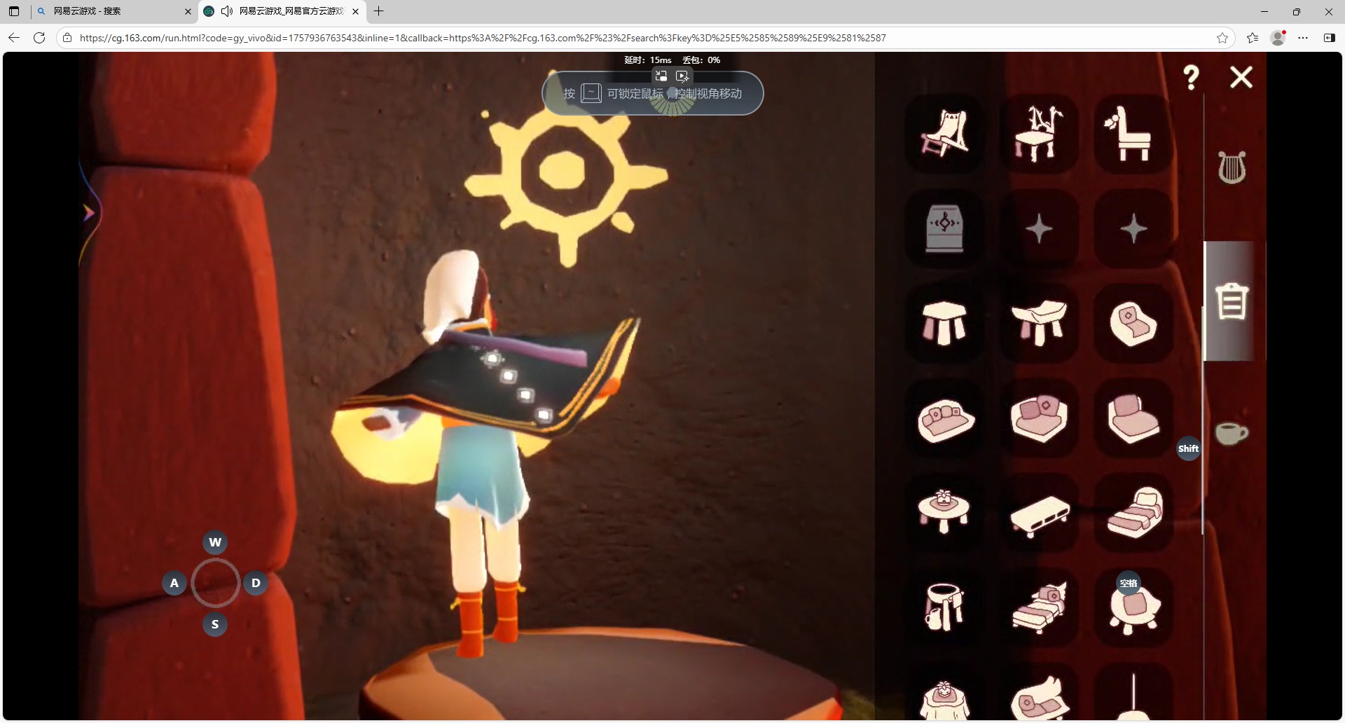This screenshot has height=723, width=1345.
Task: Click the tilde key mouse-lock hint
Action: coord(591,93)
